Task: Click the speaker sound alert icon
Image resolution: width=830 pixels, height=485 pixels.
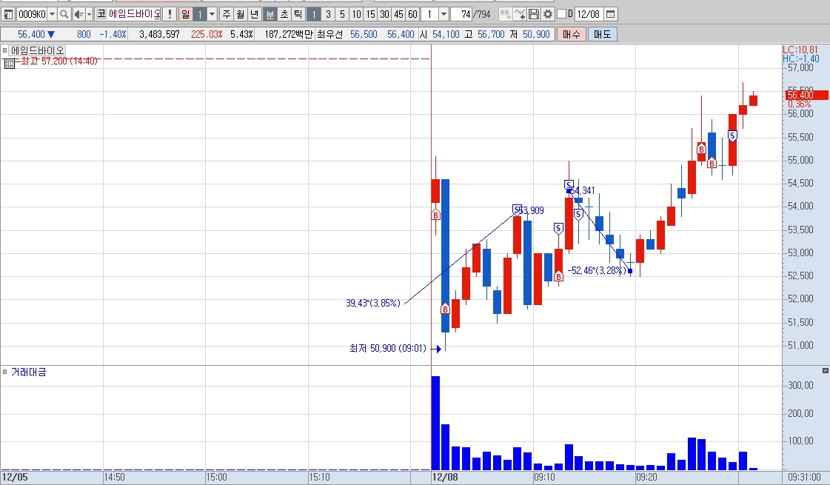Action: 78,14
